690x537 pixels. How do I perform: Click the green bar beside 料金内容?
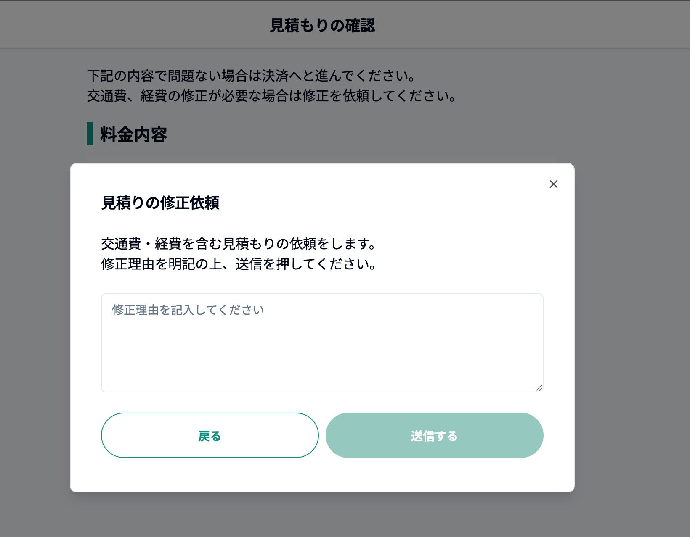pyautogui.click(x=90, y=134)
